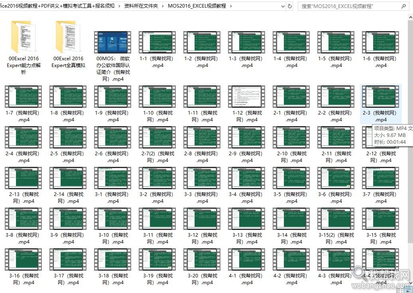The height and width of the screenshot is (293, 413).
Task: Click file name 2-10（我帮找网）.mp4
Action: 291,157
